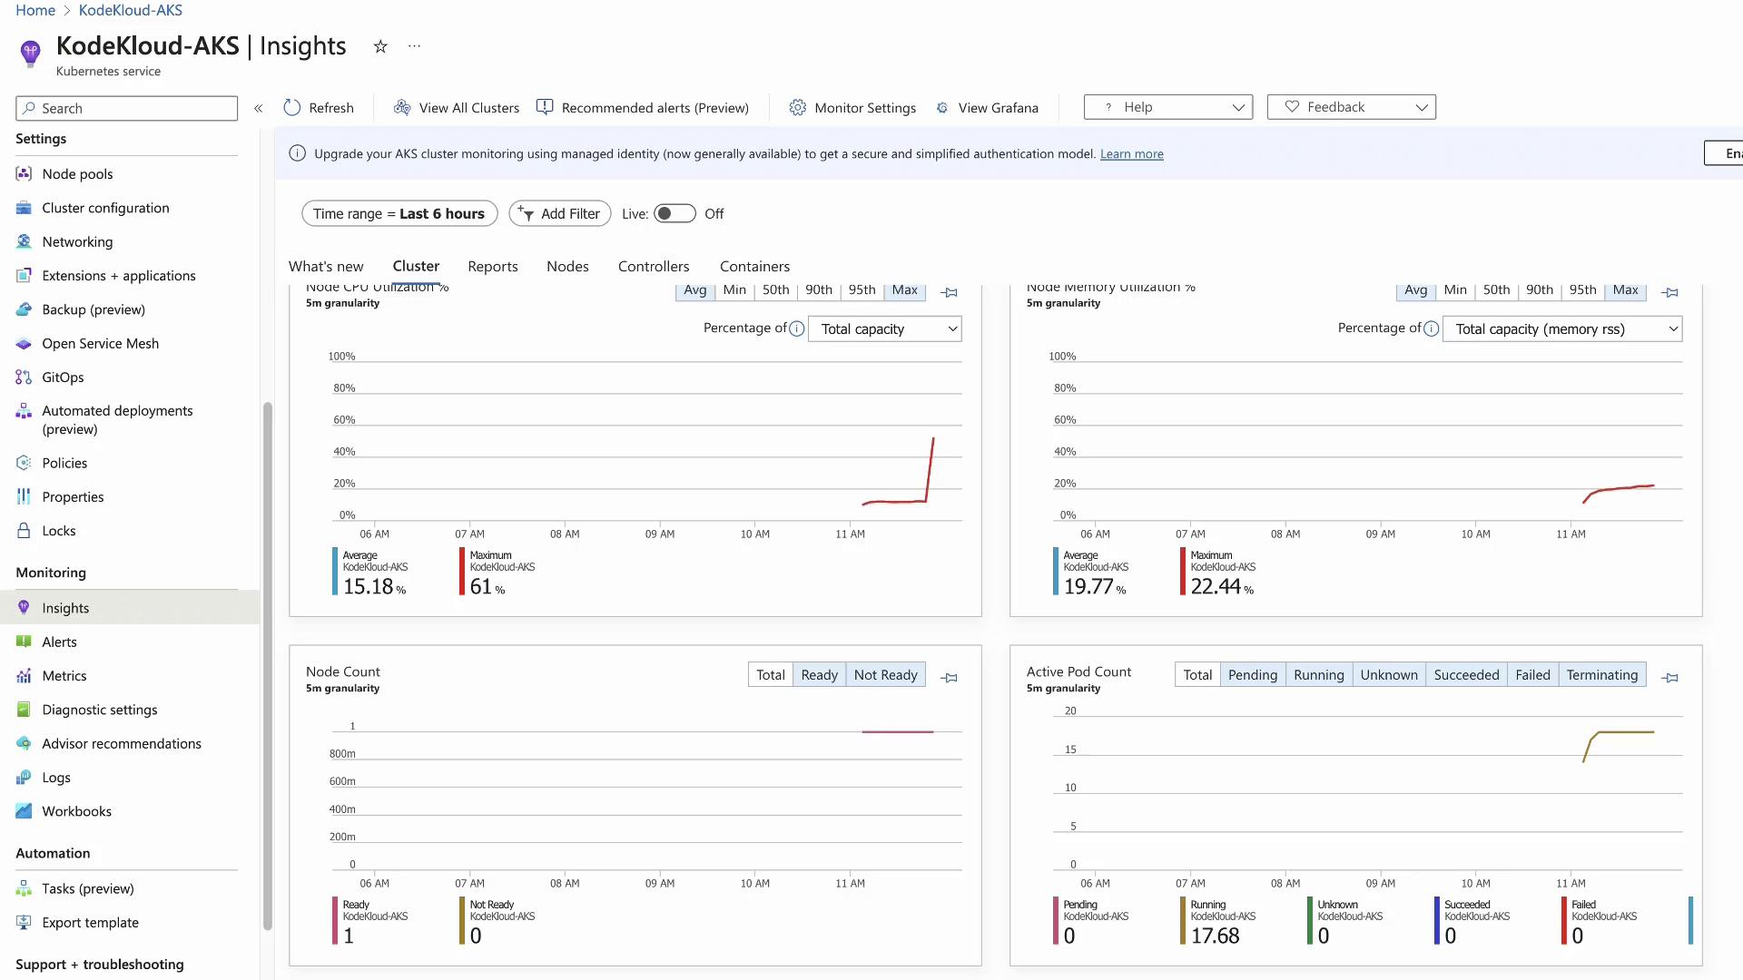Click the Add Filter button
The image size is (1743, 980).
pyautogui.click(x=559, y=213)
